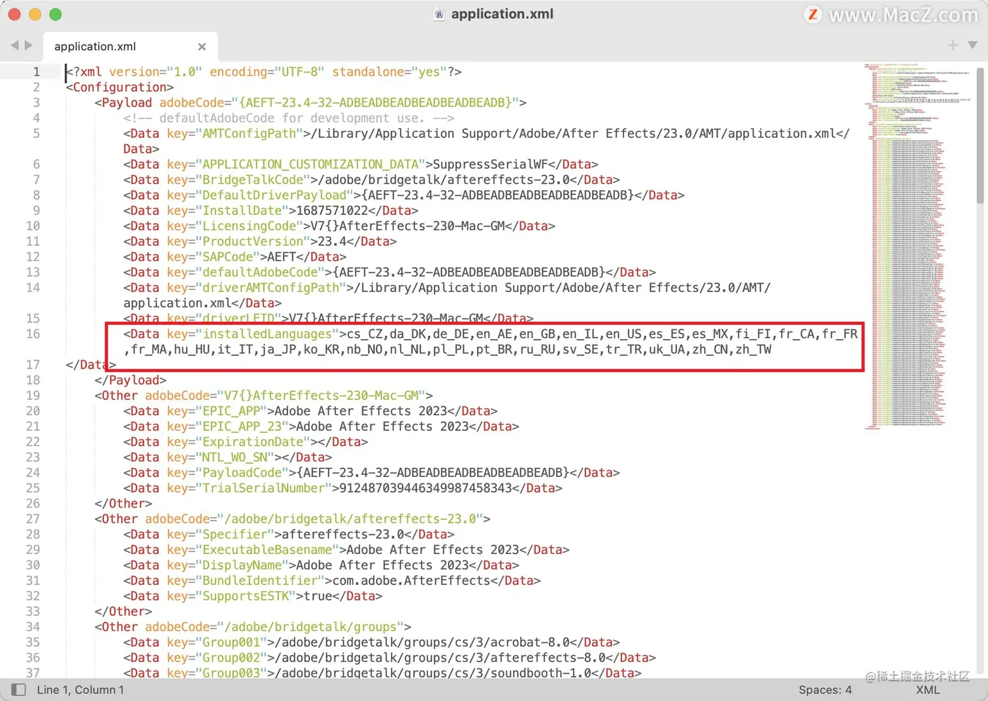988x701 pixels.
Task: Click line number 34 in the gutter
Action: pyautogui.click(x=33, y=627)
